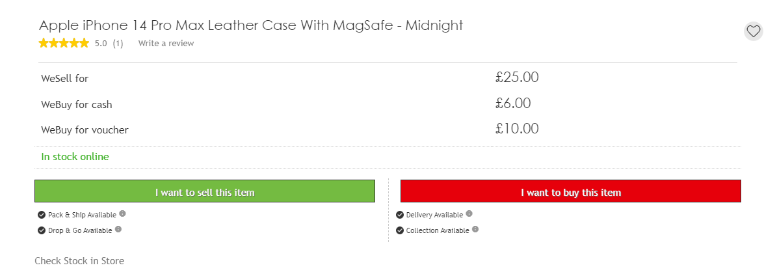Viewport: 777px width, 274px height.
Task: Click the Drop & Go checkmark icon
Action: point(42,230)
